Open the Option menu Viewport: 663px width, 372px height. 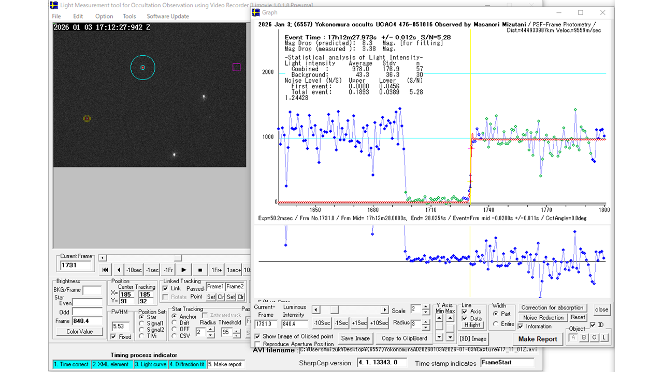click(104, 16)
